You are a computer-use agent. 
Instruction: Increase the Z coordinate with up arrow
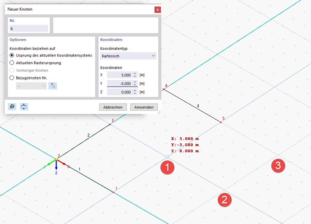[135, 91]
